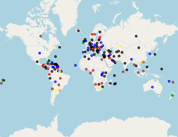Viewport: 178px width, 137px height.
Task: Open the yellow marker in Argentina
Action: [x=56, y=91]
